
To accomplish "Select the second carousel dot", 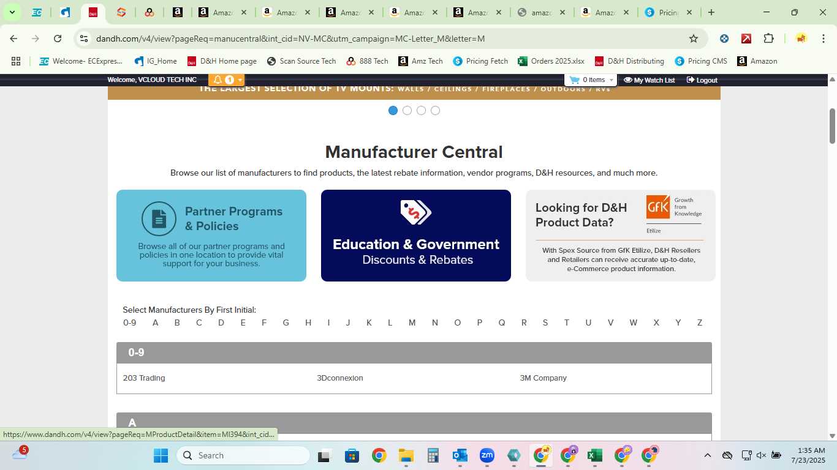I will (x=407, y=111).
